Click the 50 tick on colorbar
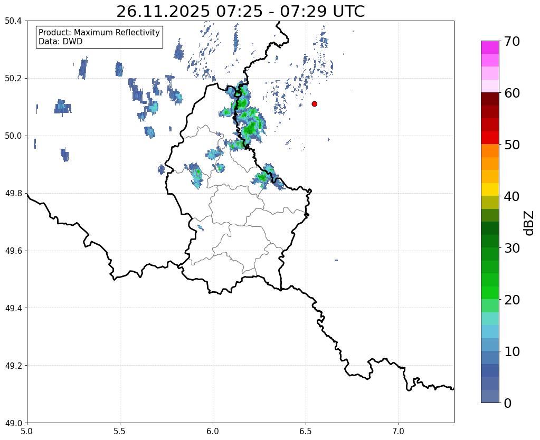This screenshot has width=540, height=440. (512, 145)
